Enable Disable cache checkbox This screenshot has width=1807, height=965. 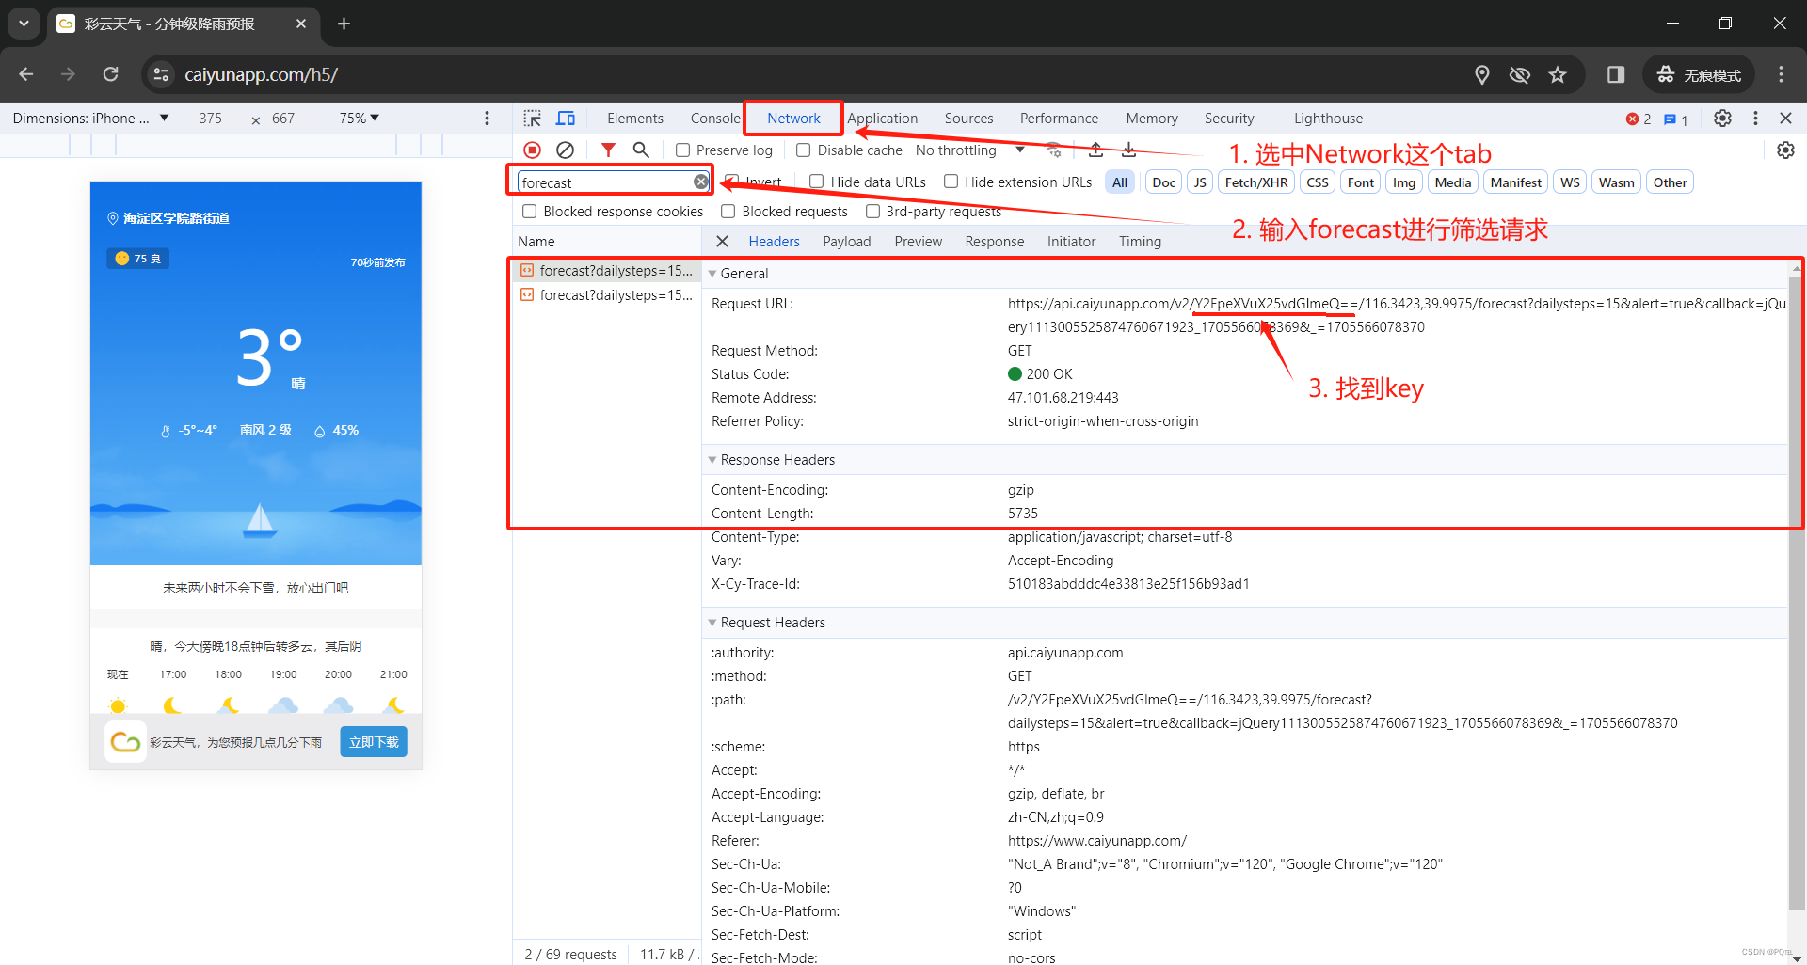tap(804, 150)
